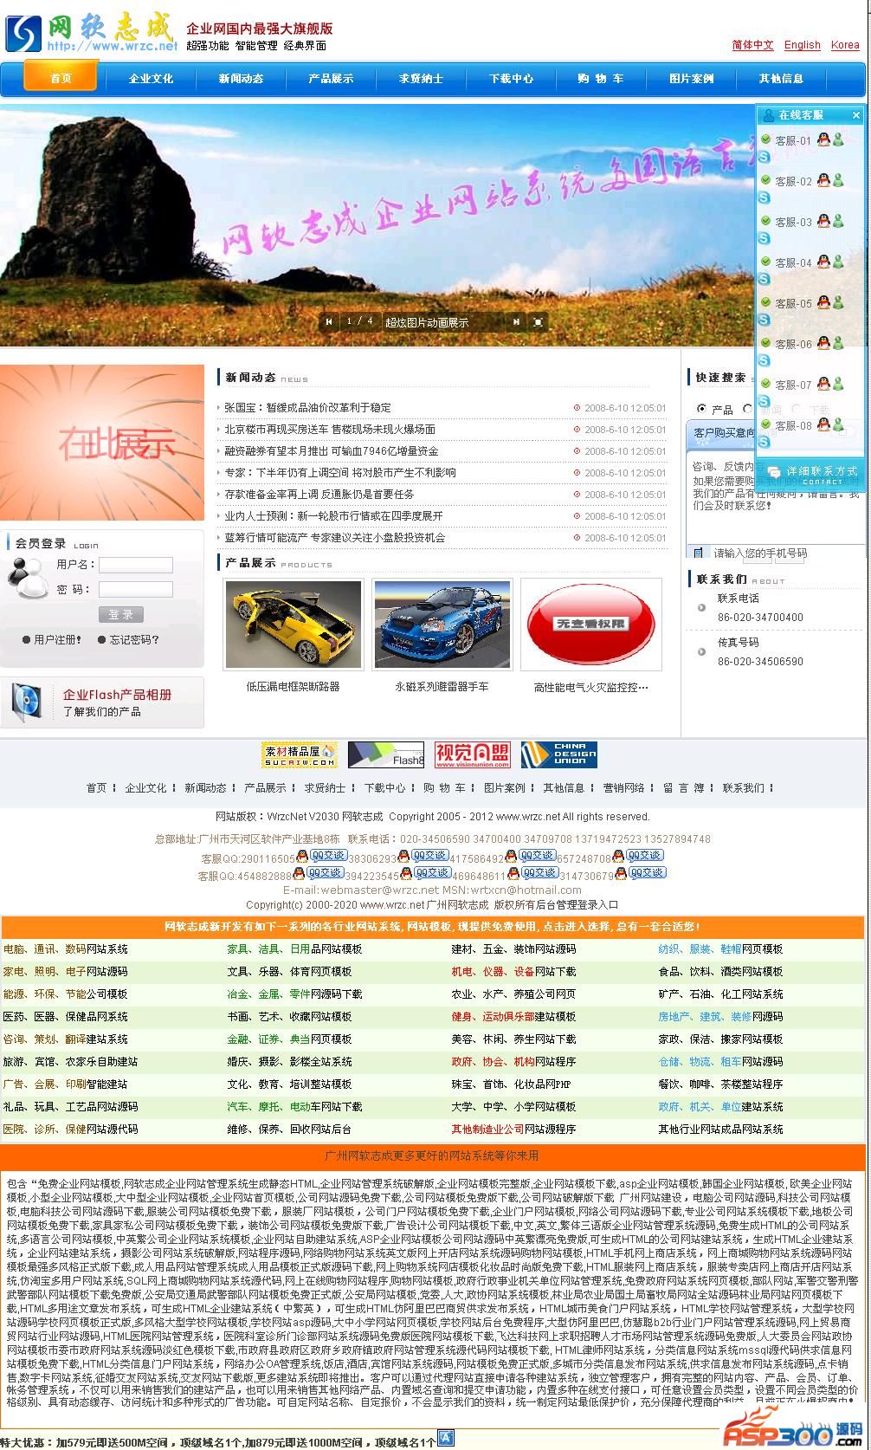Open news 存款准备金率再上调
Screen dimensions: 871x1450
[319, 494]
